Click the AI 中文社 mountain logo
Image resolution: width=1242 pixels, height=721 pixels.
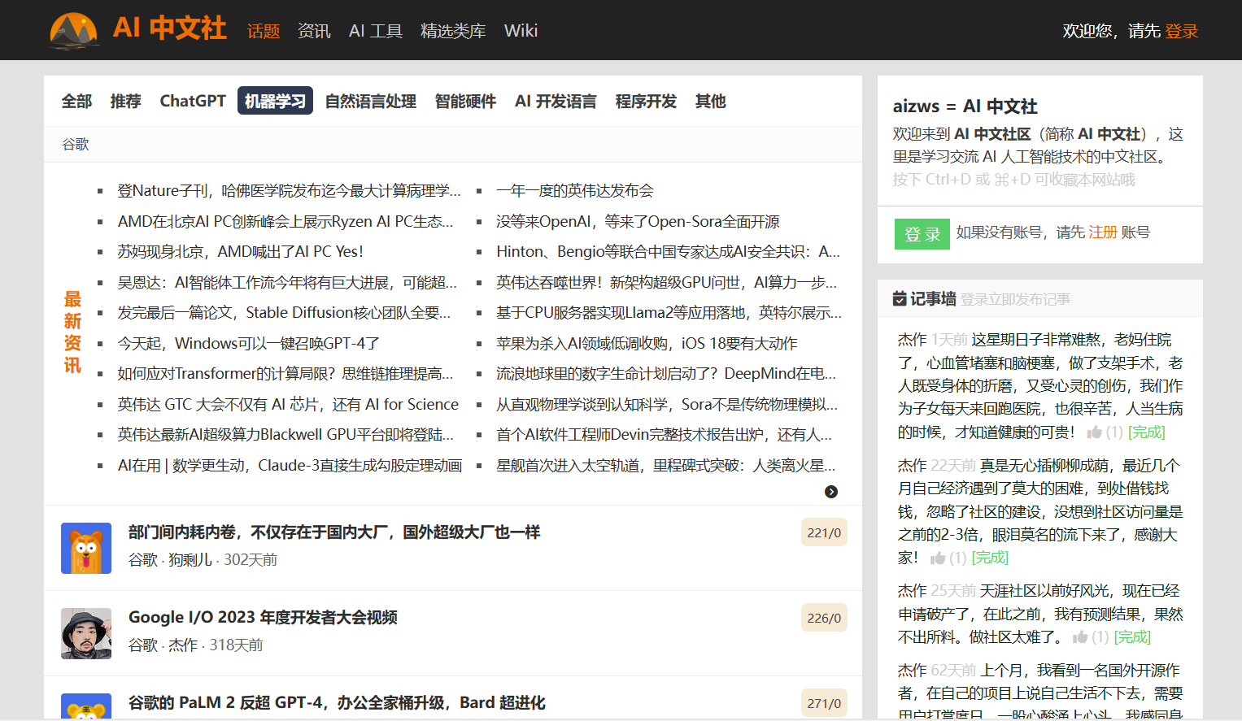(x=74, y=30)
